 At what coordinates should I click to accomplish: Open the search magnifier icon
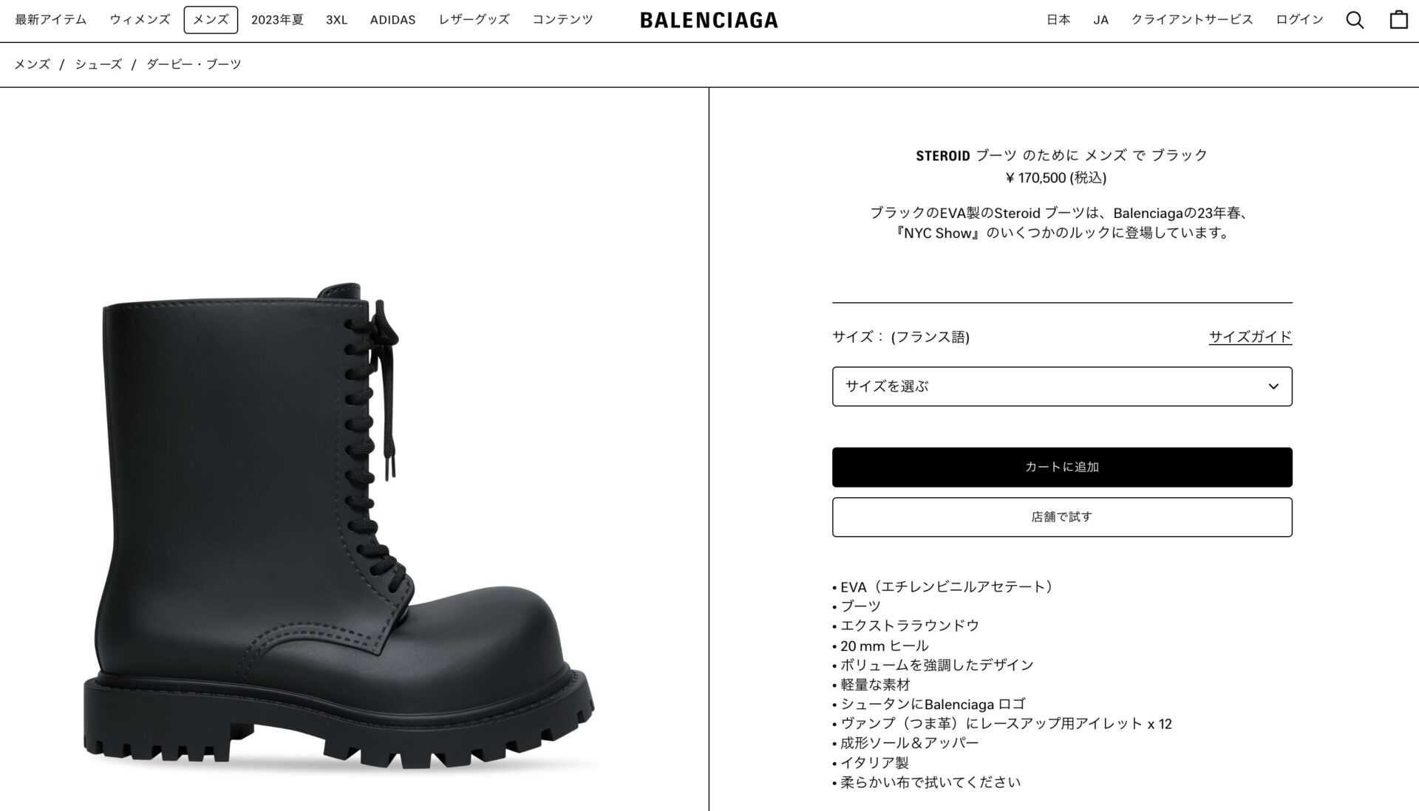coord(1355,20)
